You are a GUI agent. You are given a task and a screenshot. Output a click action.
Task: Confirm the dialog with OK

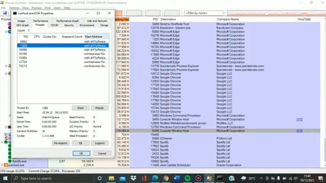pyautogui.click(x=81, y=154)
